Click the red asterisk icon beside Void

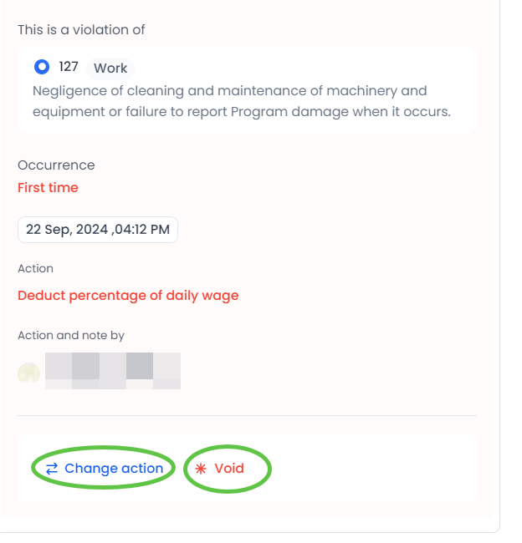(201, 469)
